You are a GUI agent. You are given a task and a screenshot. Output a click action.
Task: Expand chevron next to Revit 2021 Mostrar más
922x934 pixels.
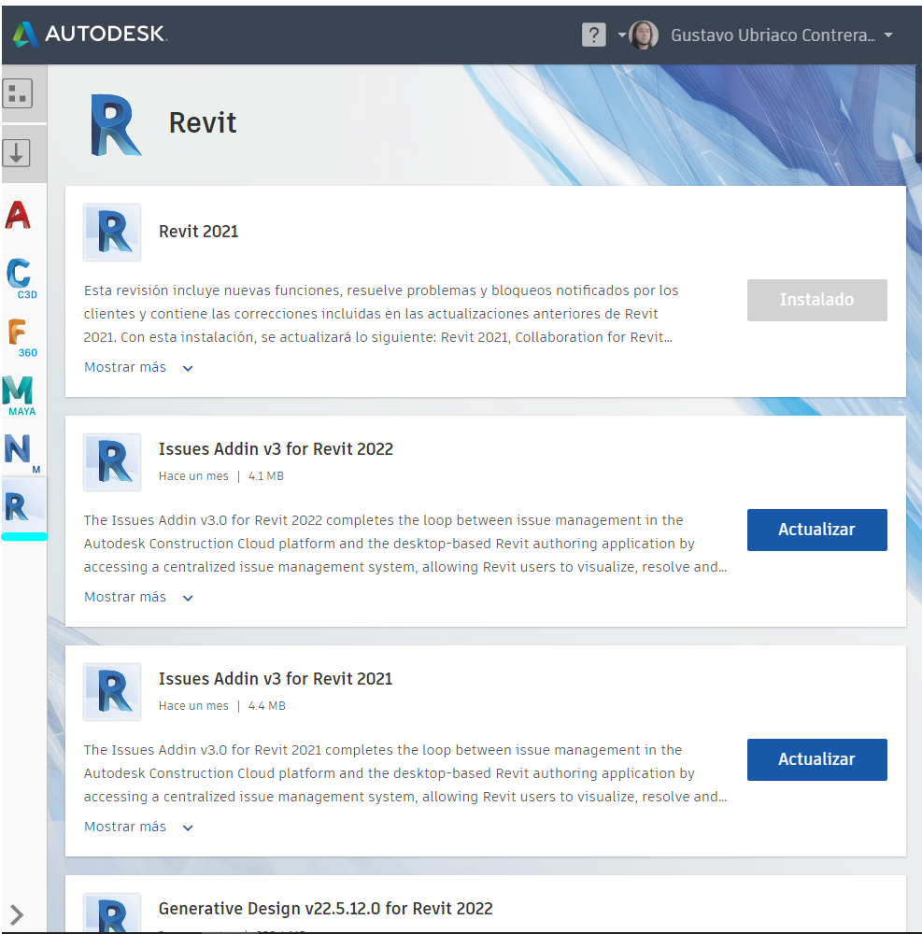point(188,368)
